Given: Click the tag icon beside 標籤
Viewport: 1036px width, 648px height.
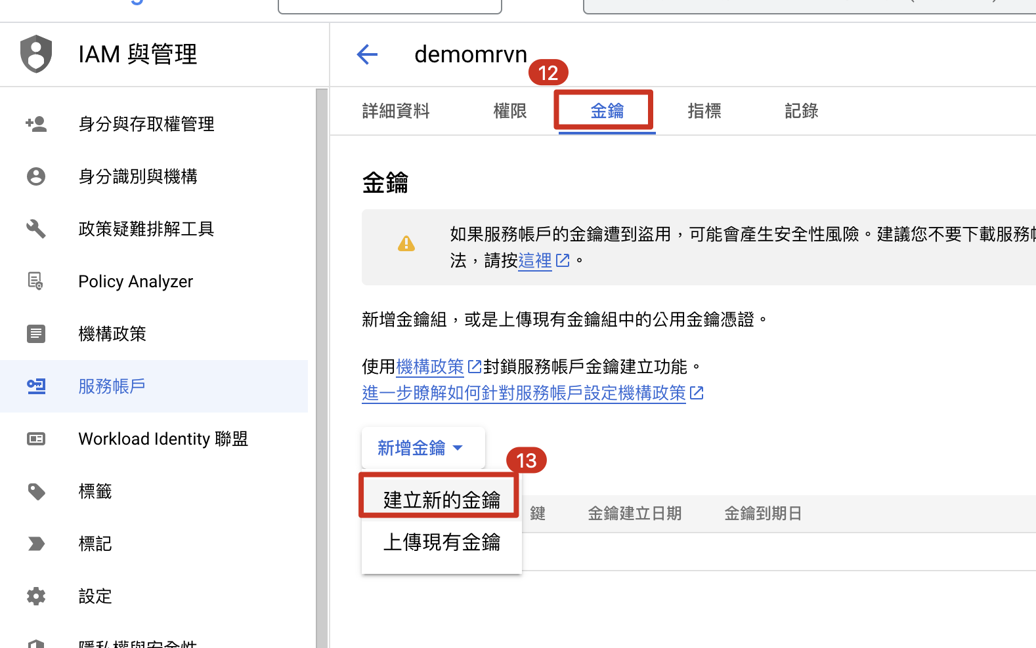Looking at the screenshot, I should pyautogui.click(x=36, y=491).
